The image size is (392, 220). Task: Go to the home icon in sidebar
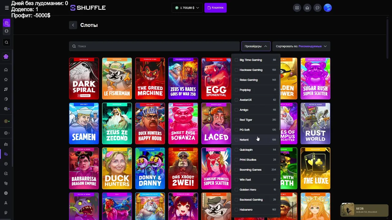coord(6,70)
